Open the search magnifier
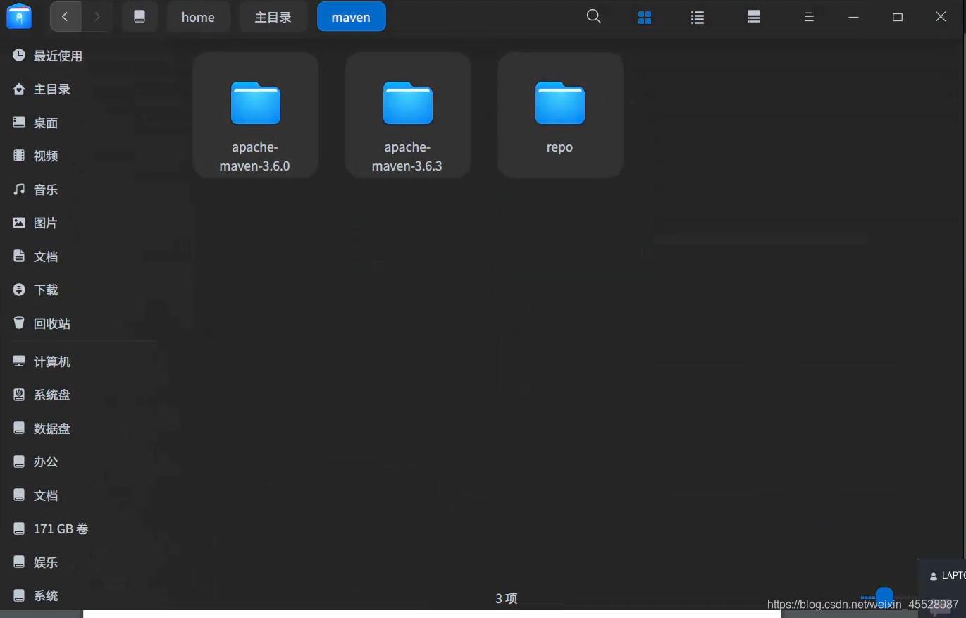The width and height of the screenshot is (966, 618). pos(594,17)
